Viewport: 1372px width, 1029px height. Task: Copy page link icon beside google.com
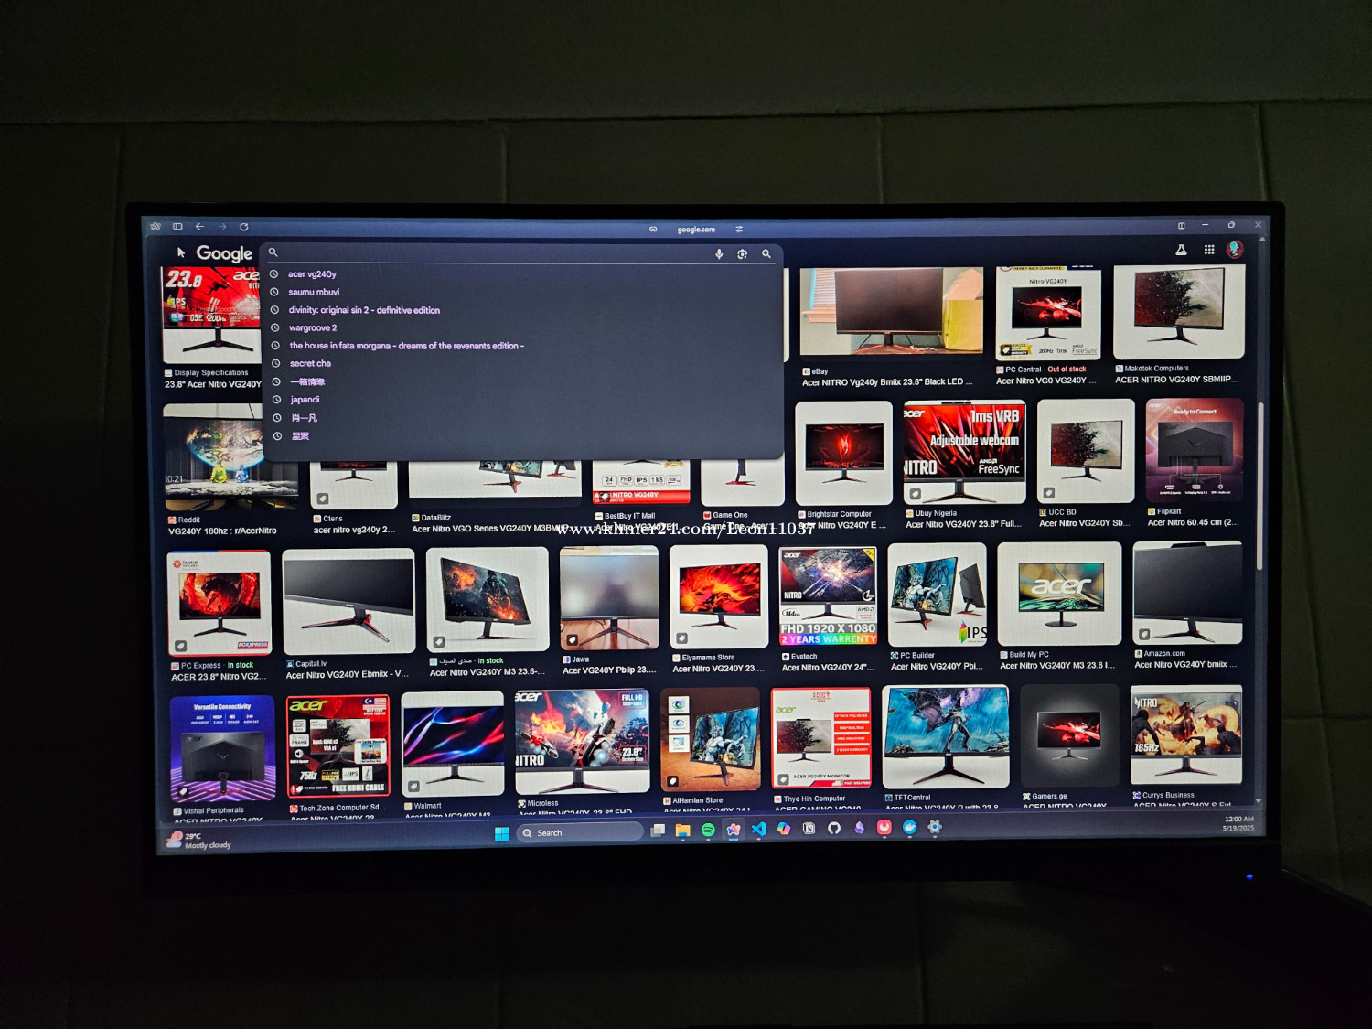point(653,230)
